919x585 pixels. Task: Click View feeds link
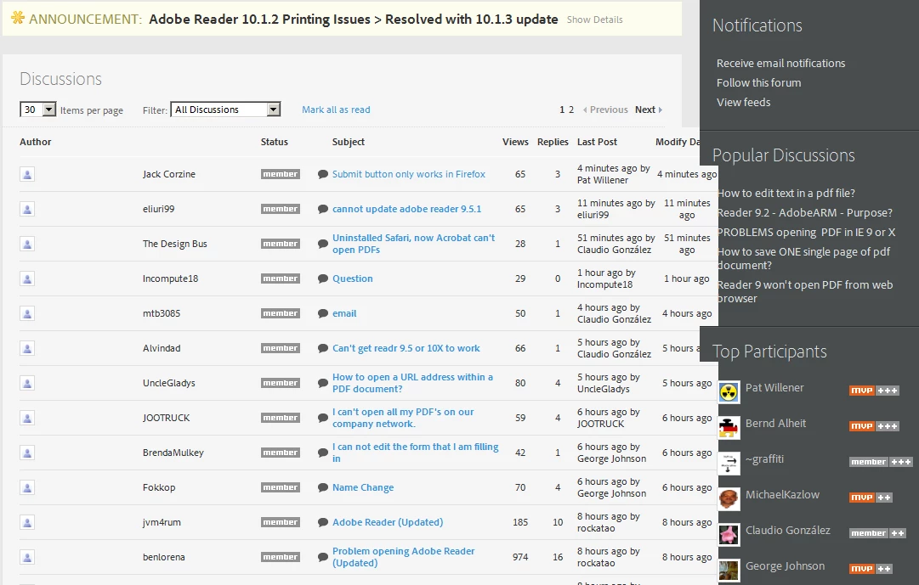743,103
